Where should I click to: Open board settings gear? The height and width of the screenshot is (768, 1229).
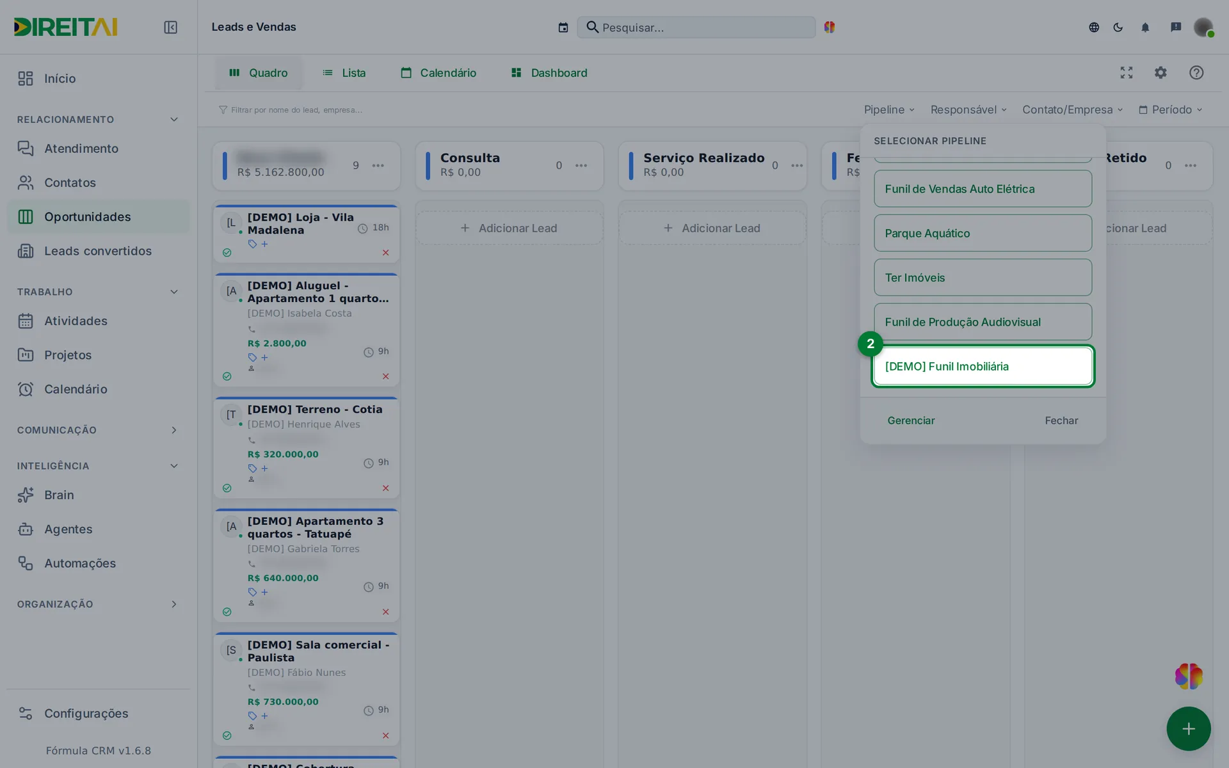click(x=1161, y=73)
